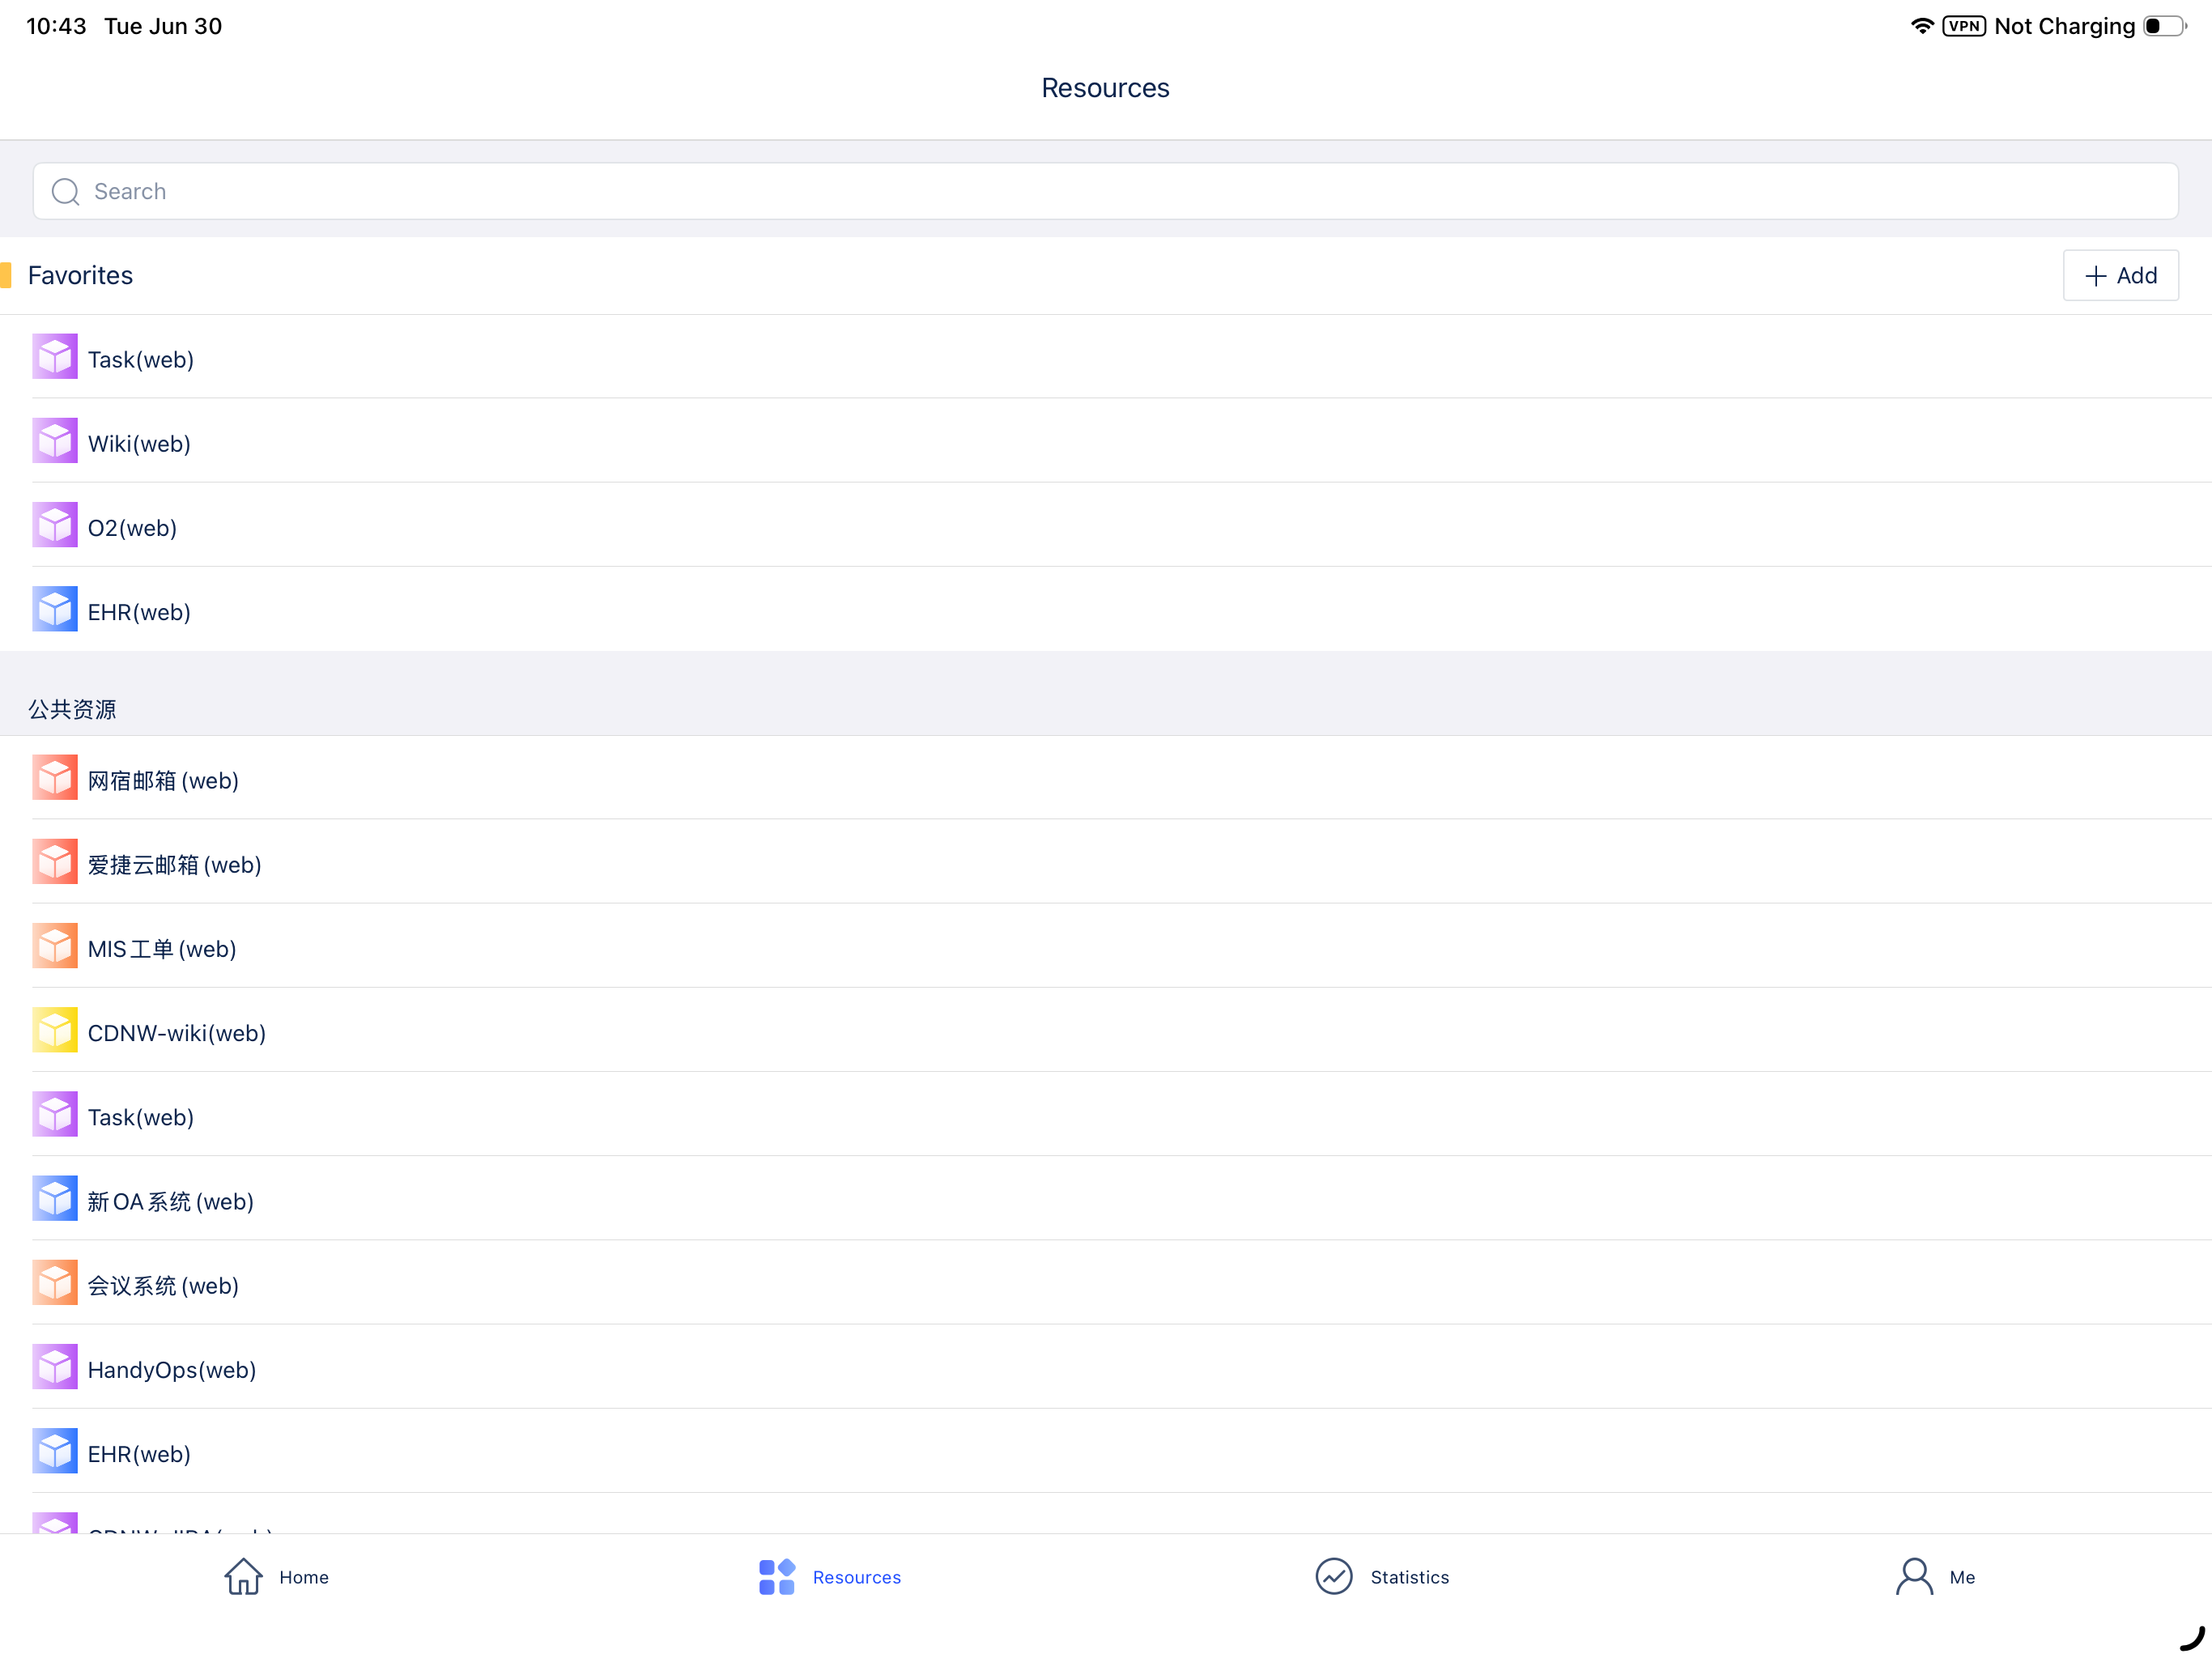Open Wiki(web) from Favorites

(1106, 441)
